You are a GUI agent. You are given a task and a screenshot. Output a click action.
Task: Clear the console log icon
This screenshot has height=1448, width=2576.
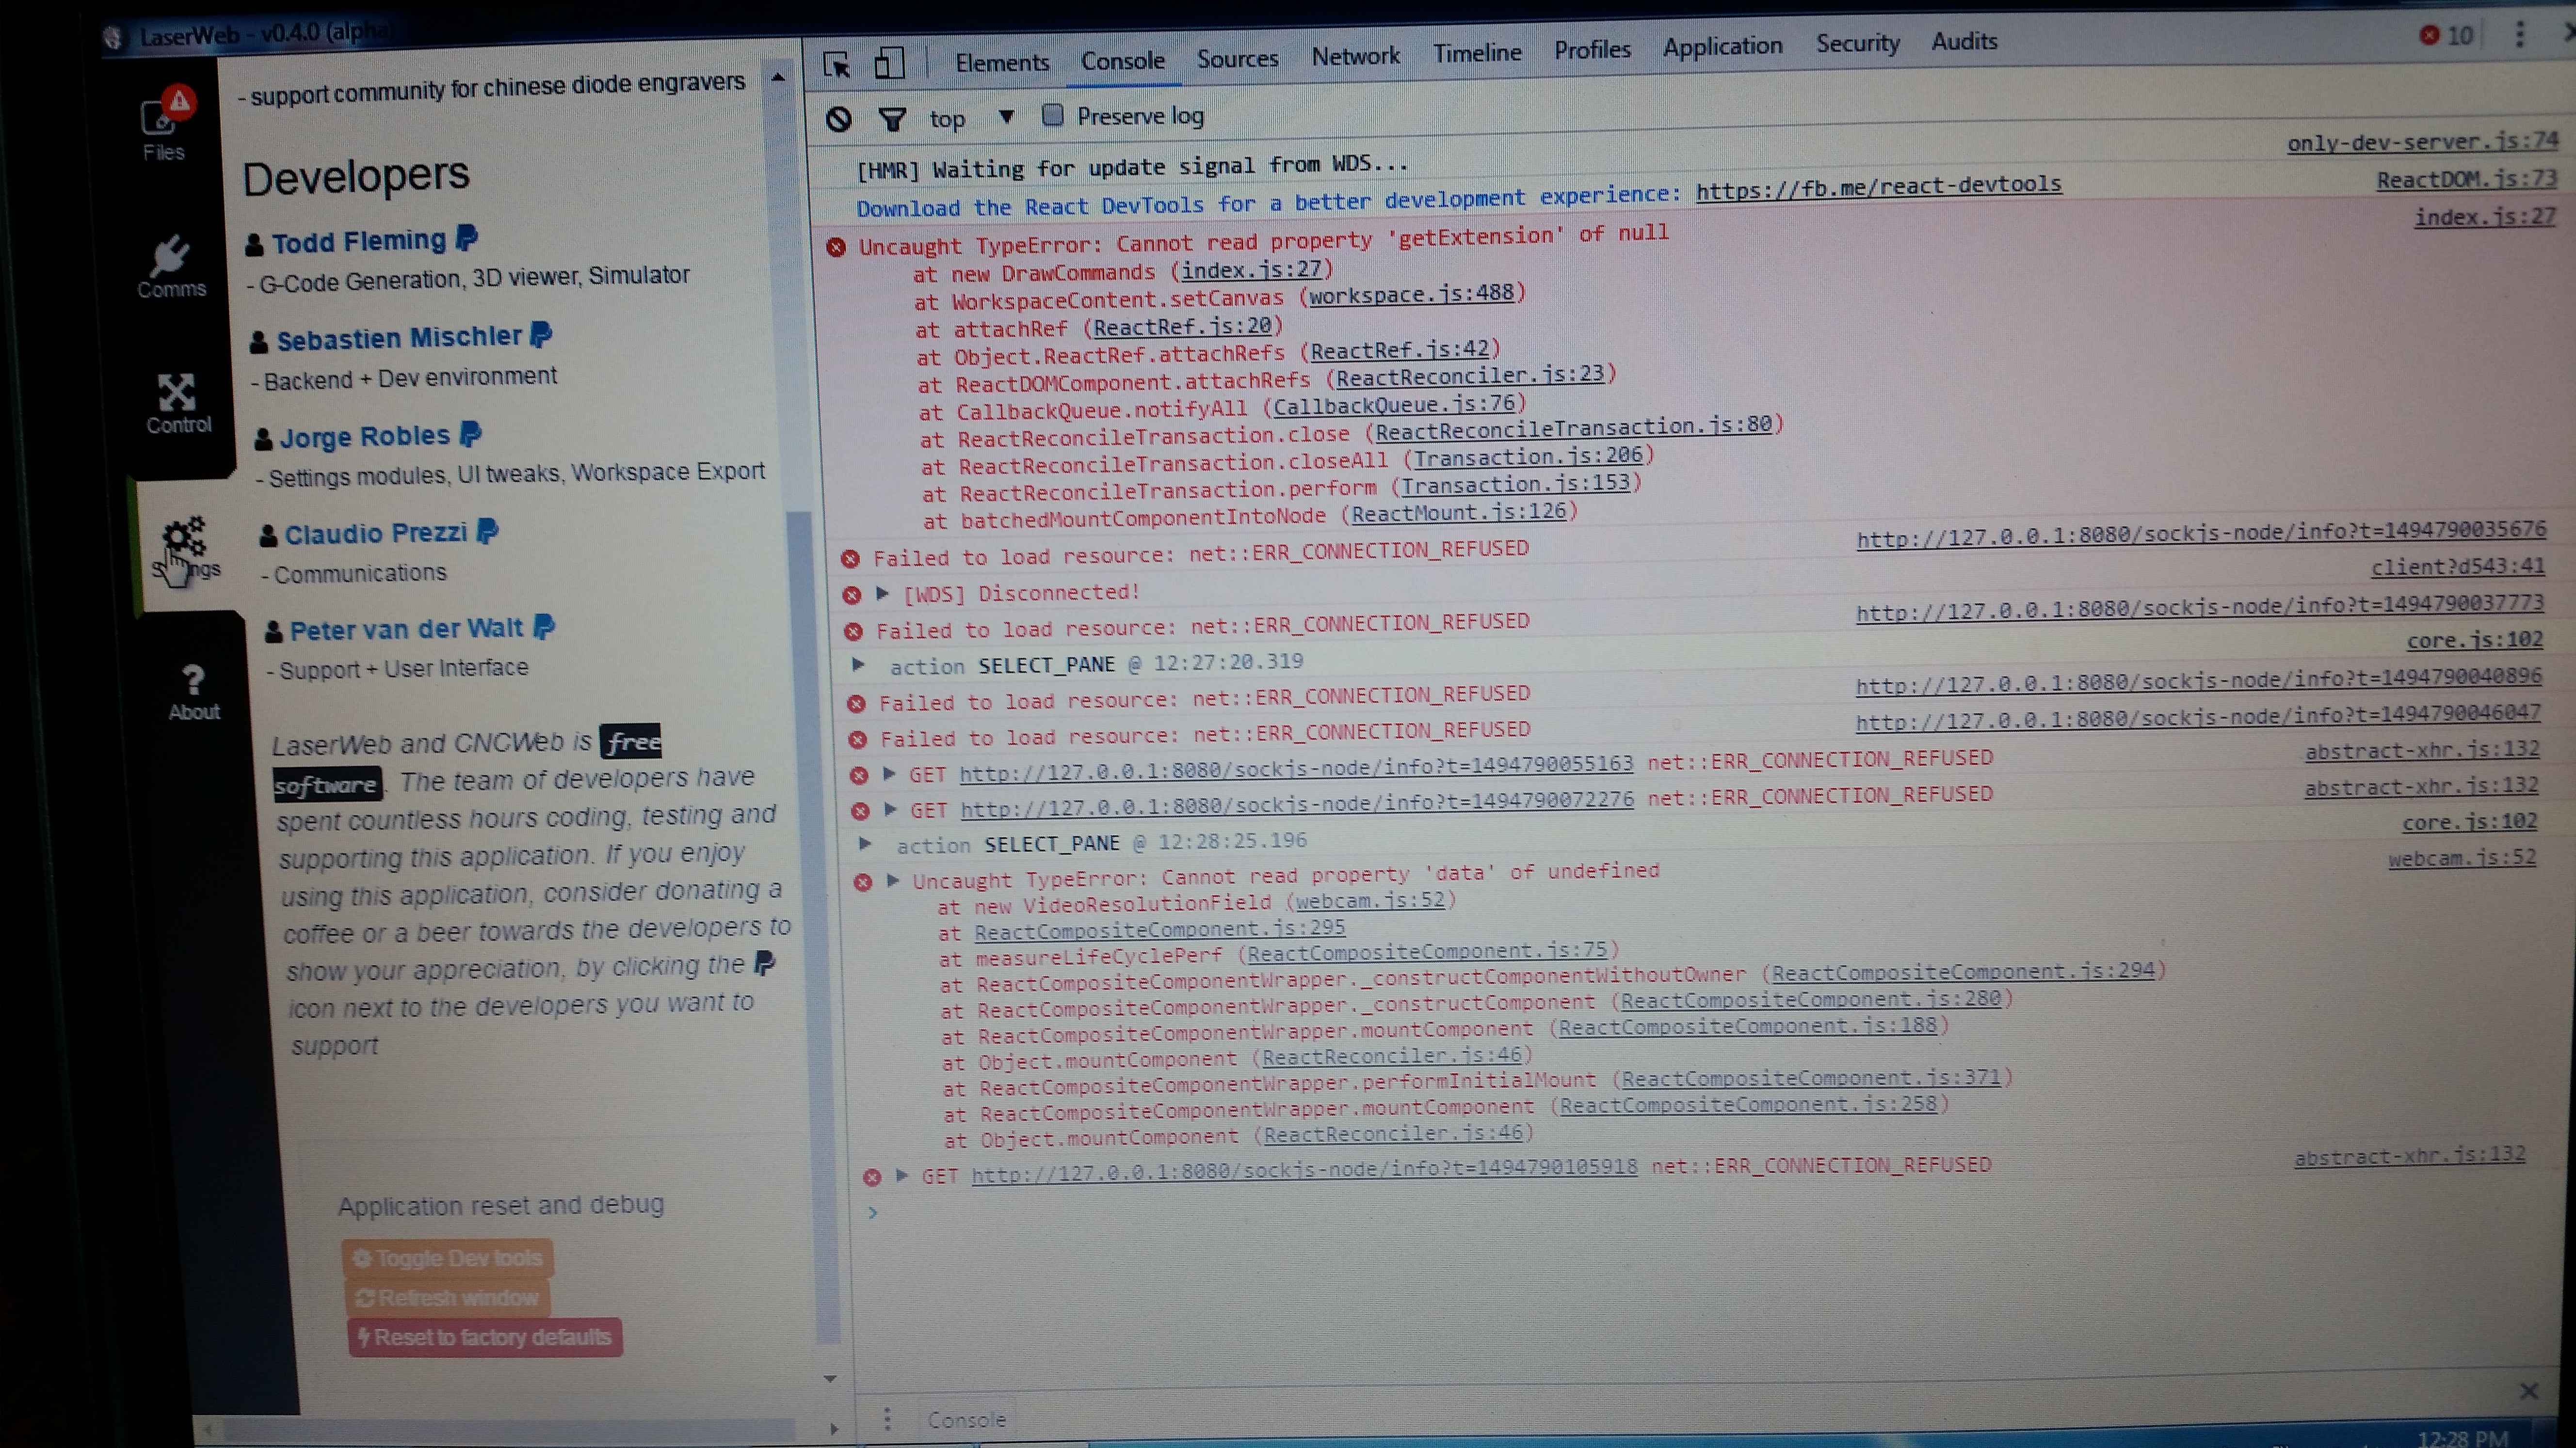click(x=839, y=120)
